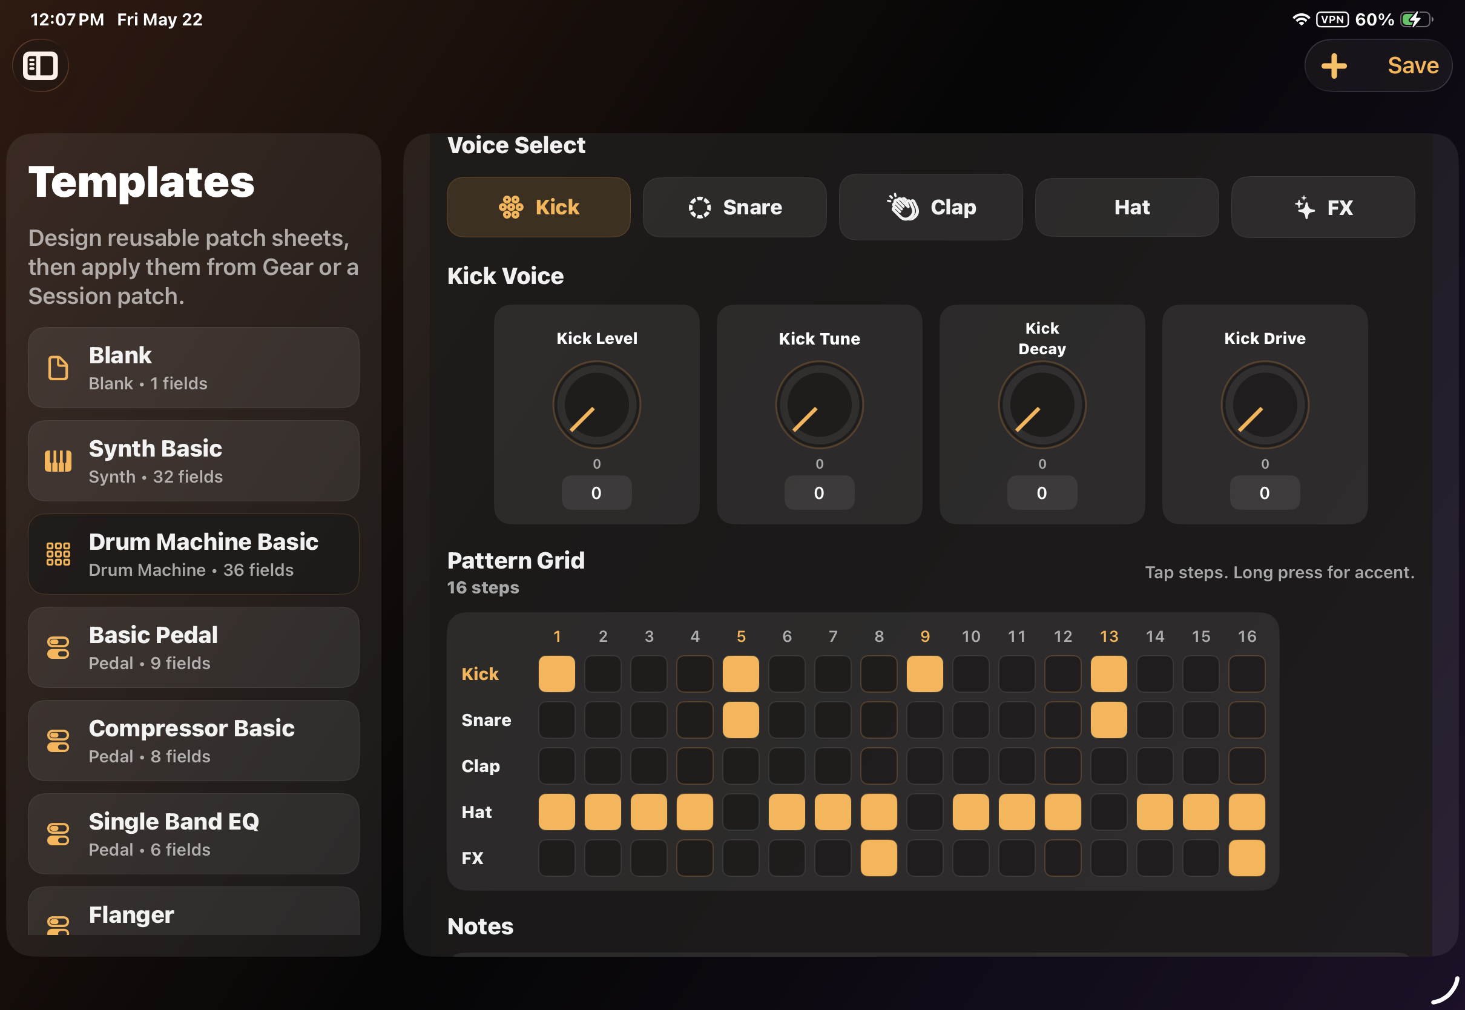Click the Snare dashed circle icon
The width and height of the screenshot is (1465, 1010).
tap(700, 207)
